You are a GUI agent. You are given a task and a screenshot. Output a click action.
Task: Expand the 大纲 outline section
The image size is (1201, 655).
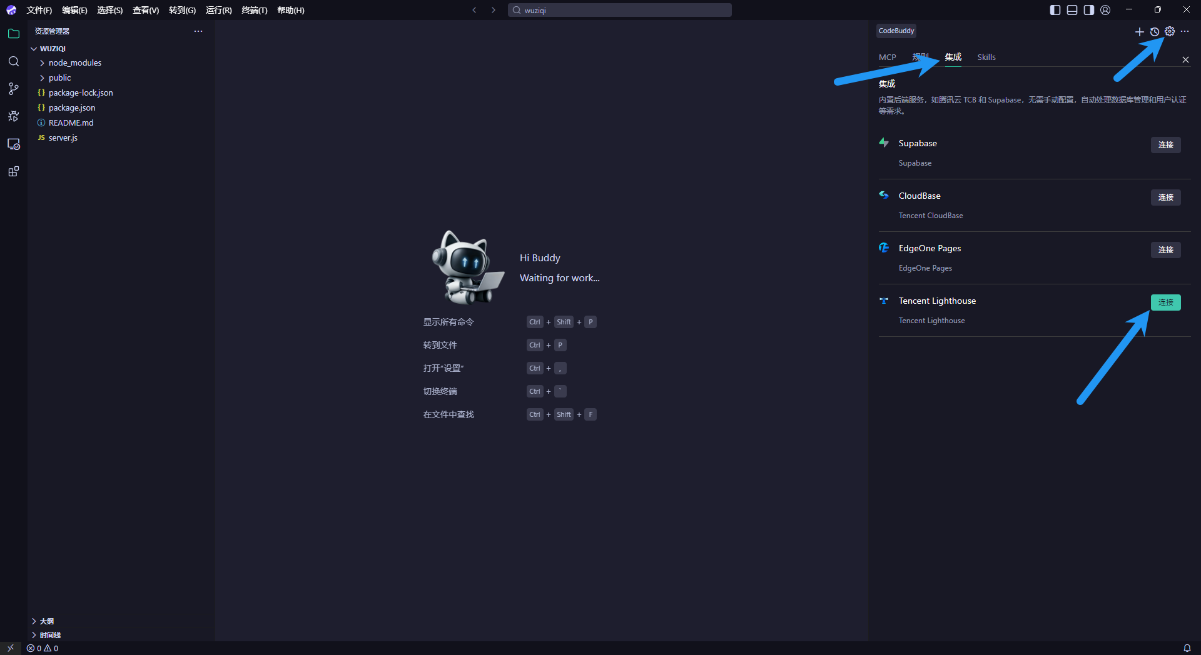[46, 621]
